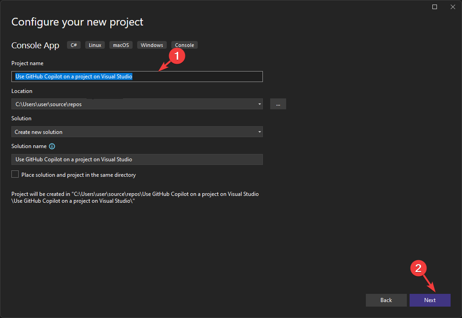Image resolution: width=462 pixels, height=318 pixels.
Task: Click the red step 1 annotation marker
Action: [x=177, y=56]
